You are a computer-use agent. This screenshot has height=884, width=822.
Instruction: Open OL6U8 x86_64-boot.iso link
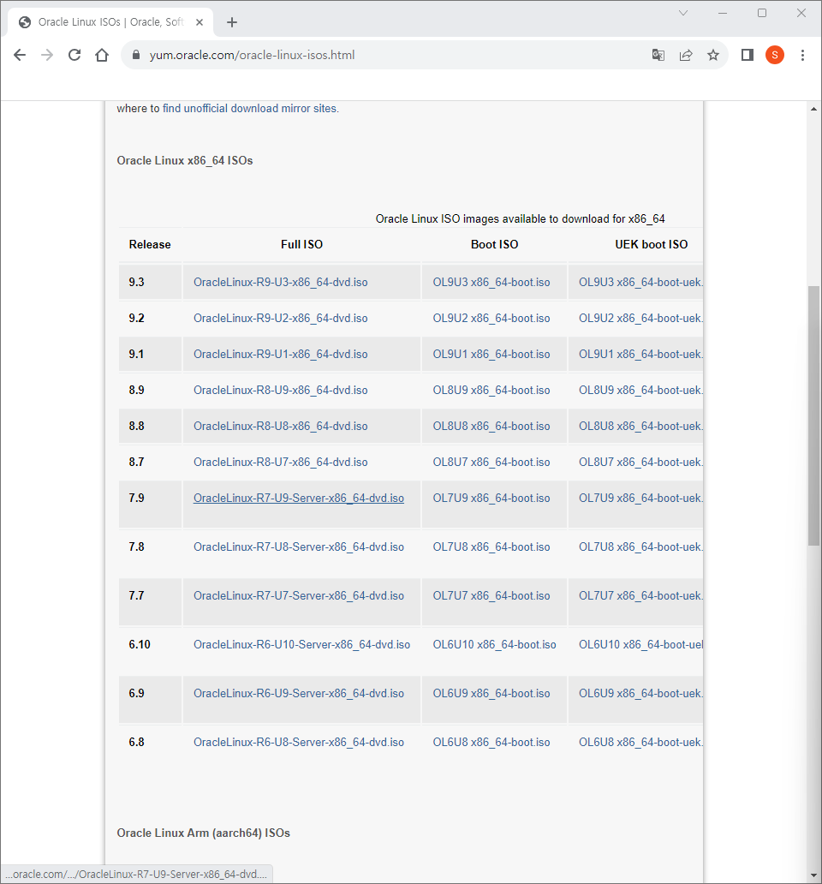(491, 743)
